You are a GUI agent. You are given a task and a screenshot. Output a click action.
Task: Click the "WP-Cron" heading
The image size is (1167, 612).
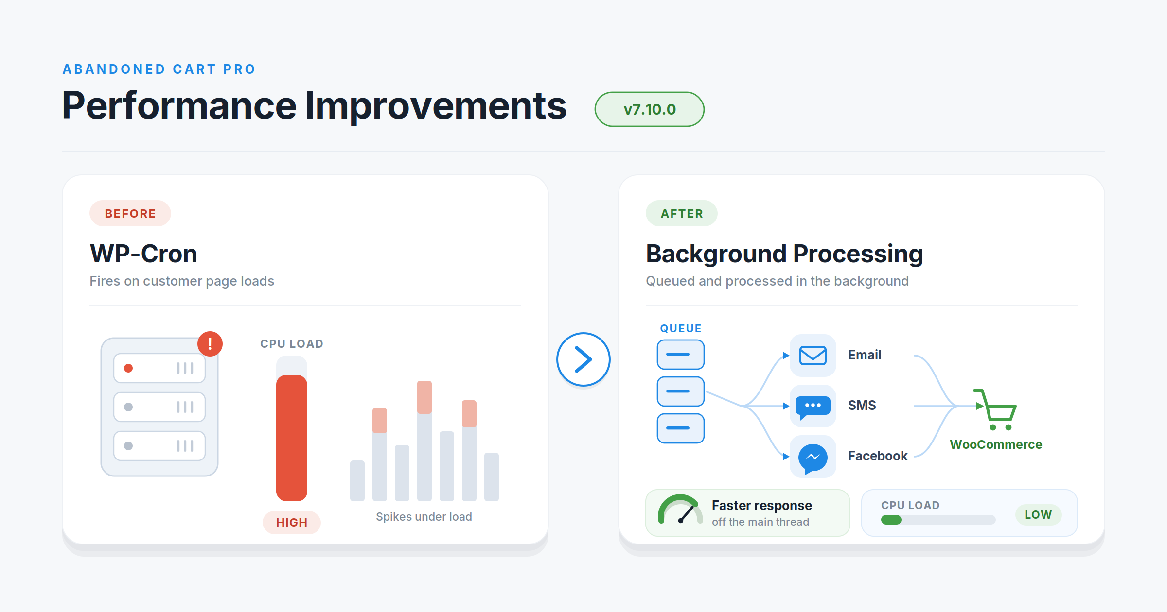[143, 254]
